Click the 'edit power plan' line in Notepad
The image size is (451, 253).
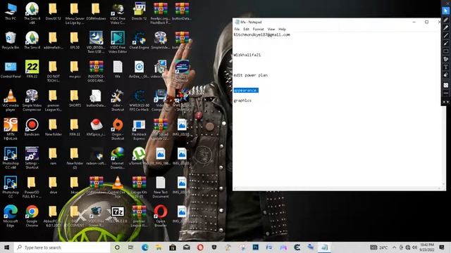251,75
